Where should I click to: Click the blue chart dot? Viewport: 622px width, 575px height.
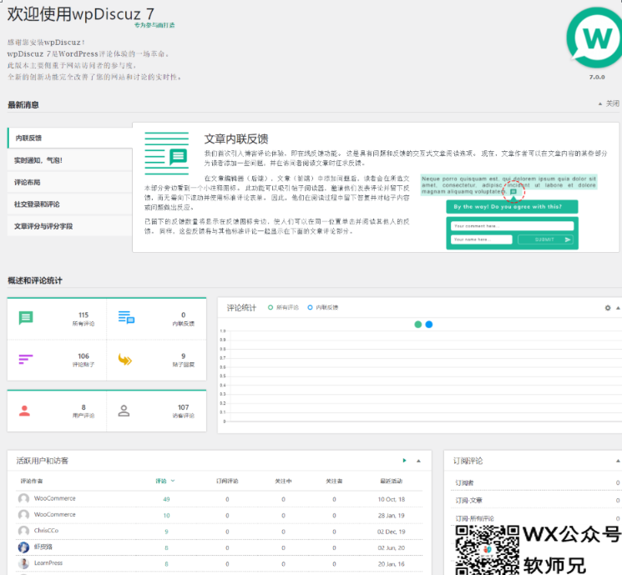tap(429, 325)
